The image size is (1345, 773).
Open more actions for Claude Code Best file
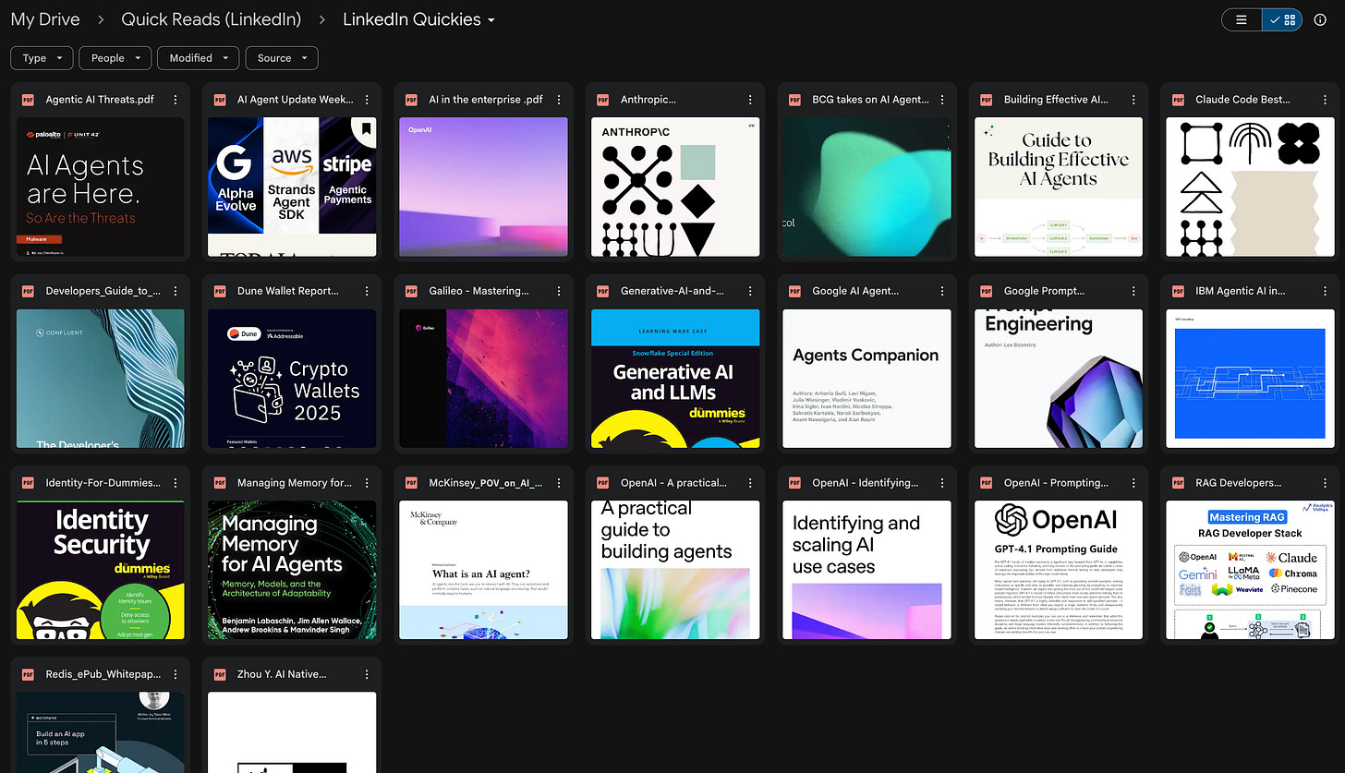1326,100
